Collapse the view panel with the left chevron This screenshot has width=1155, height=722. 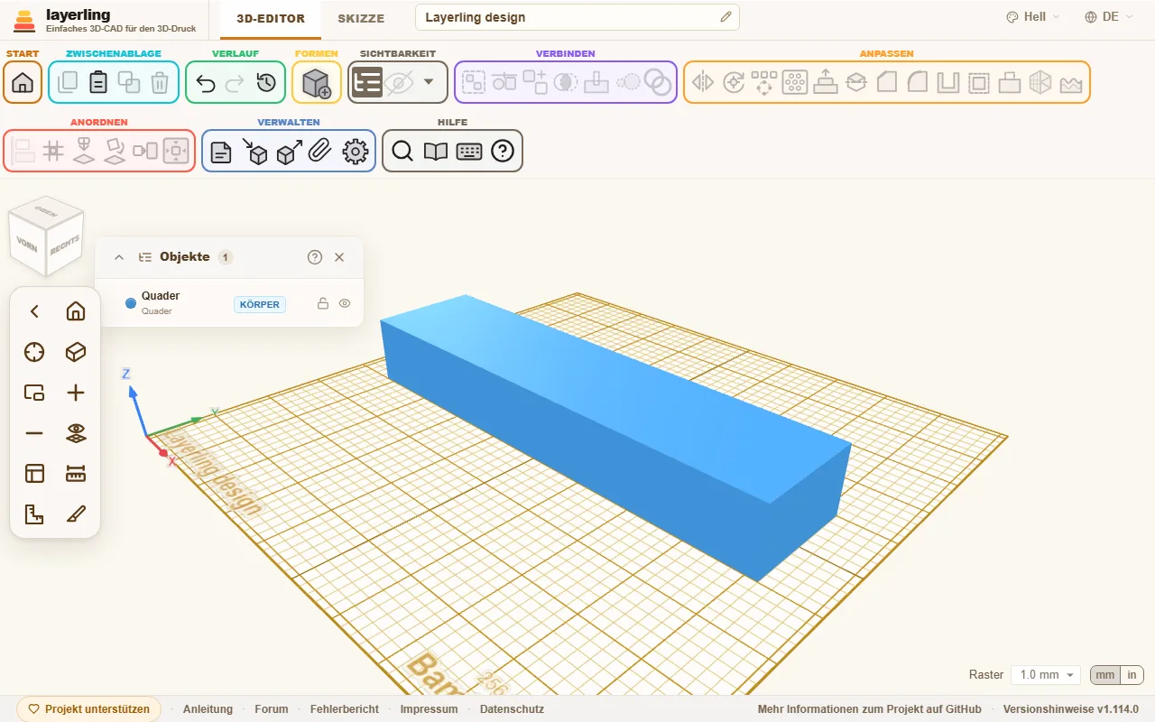click(x=34, y=311)
